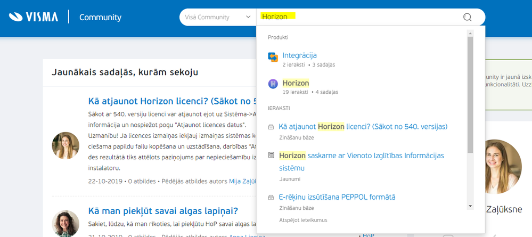
Task: Open post Kā atjaunot Horizon licenci in feed
Action: coord(171,101)
